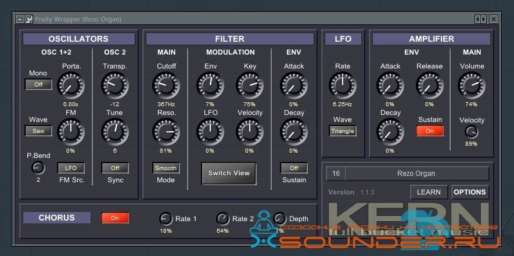Click the 81% resonance value

coord(166,151)
